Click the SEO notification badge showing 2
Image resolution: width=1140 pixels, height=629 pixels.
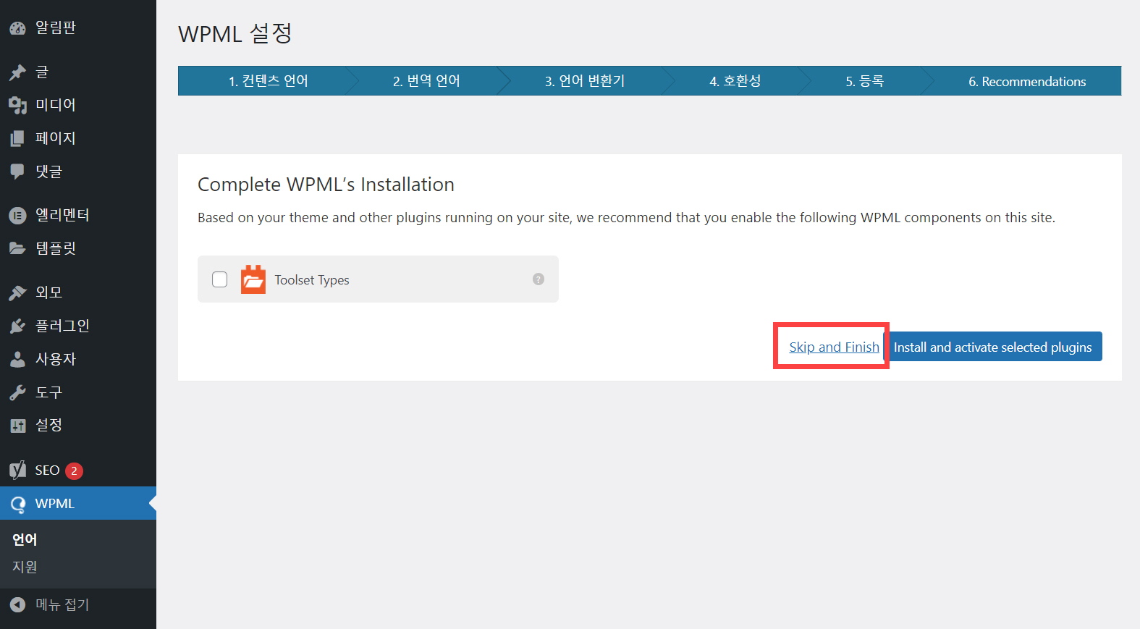click(x=74, y=471)
